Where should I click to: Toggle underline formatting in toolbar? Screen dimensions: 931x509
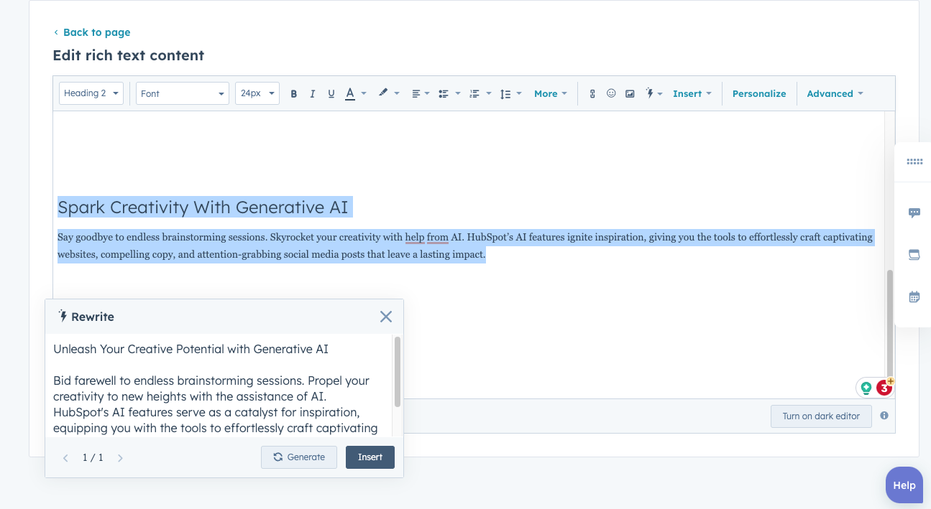click(x=331, y=94)
